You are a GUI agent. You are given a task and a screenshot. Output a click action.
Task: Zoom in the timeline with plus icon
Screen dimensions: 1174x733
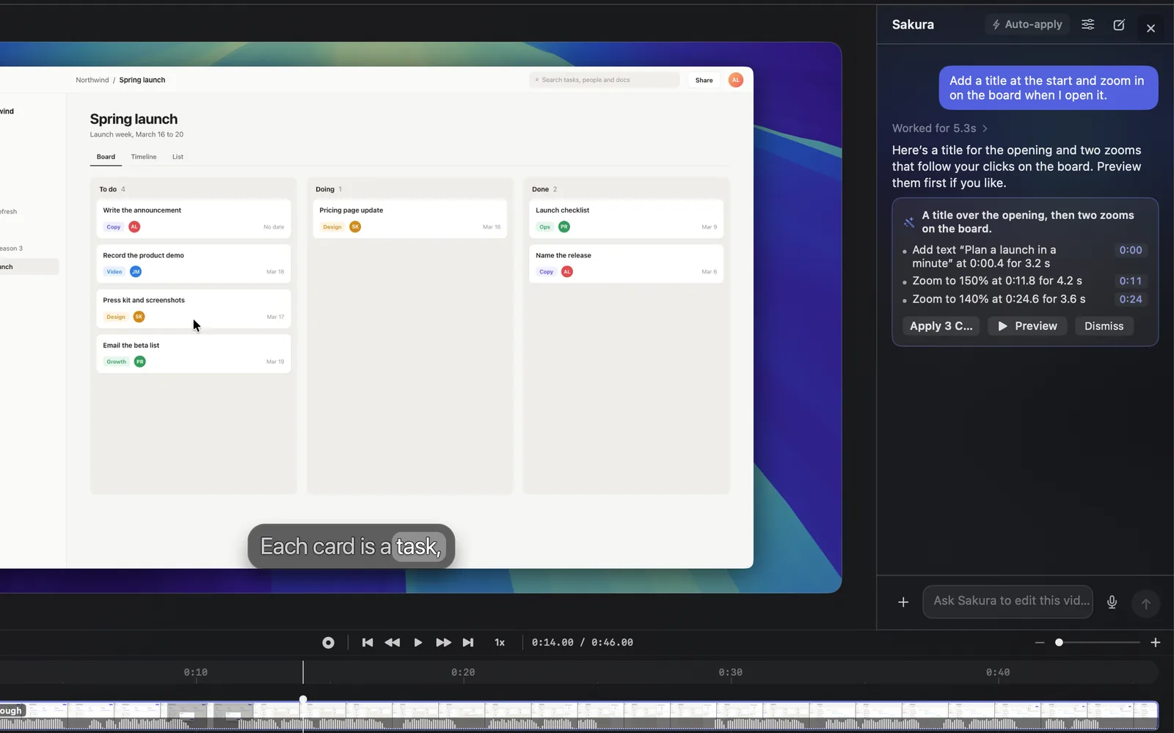[1156, 643]
